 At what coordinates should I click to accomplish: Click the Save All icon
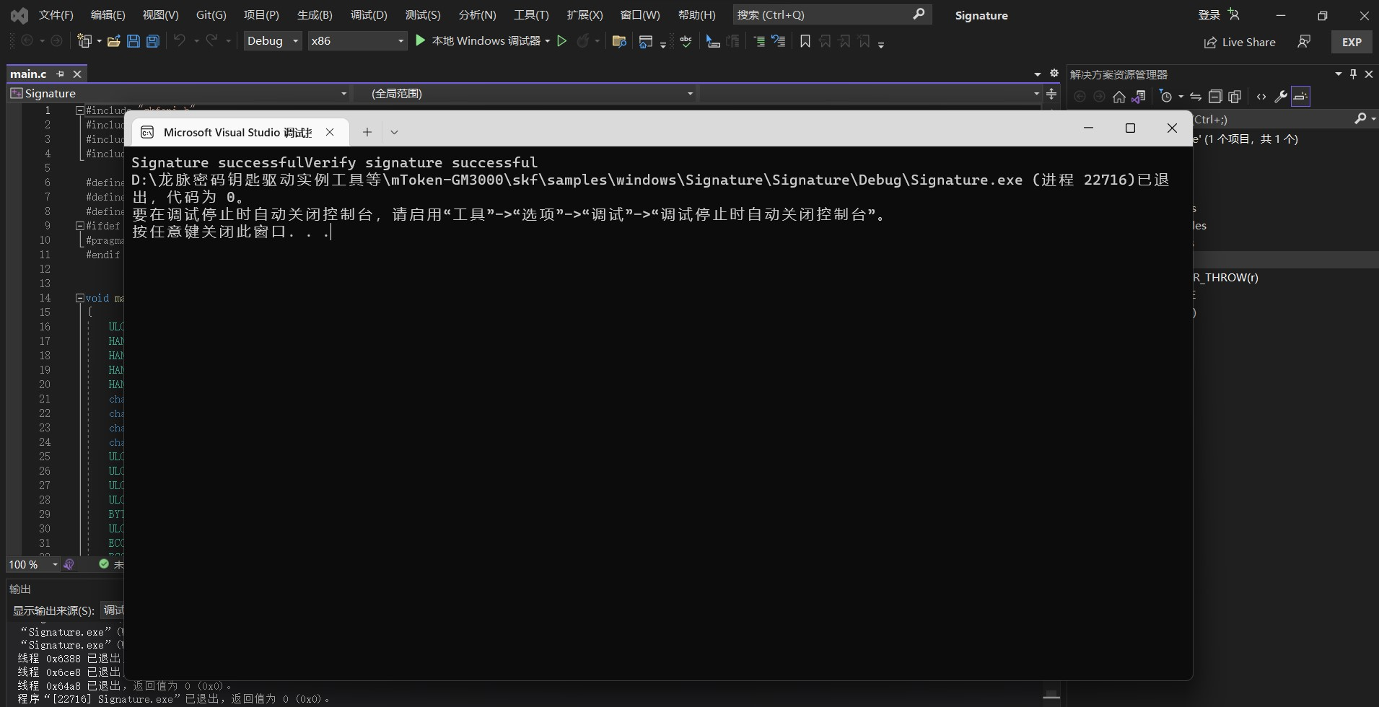pyautogui.click(x=153, y=41)
